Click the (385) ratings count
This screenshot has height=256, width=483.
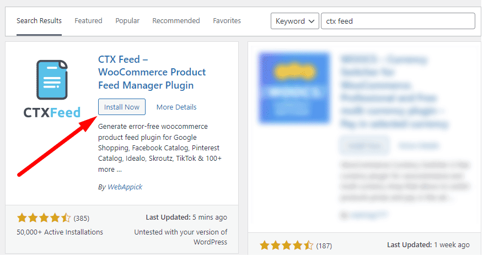point(81,218)
